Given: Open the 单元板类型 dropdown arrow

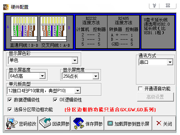Looking at the screenshot, I should pos(78,91).
